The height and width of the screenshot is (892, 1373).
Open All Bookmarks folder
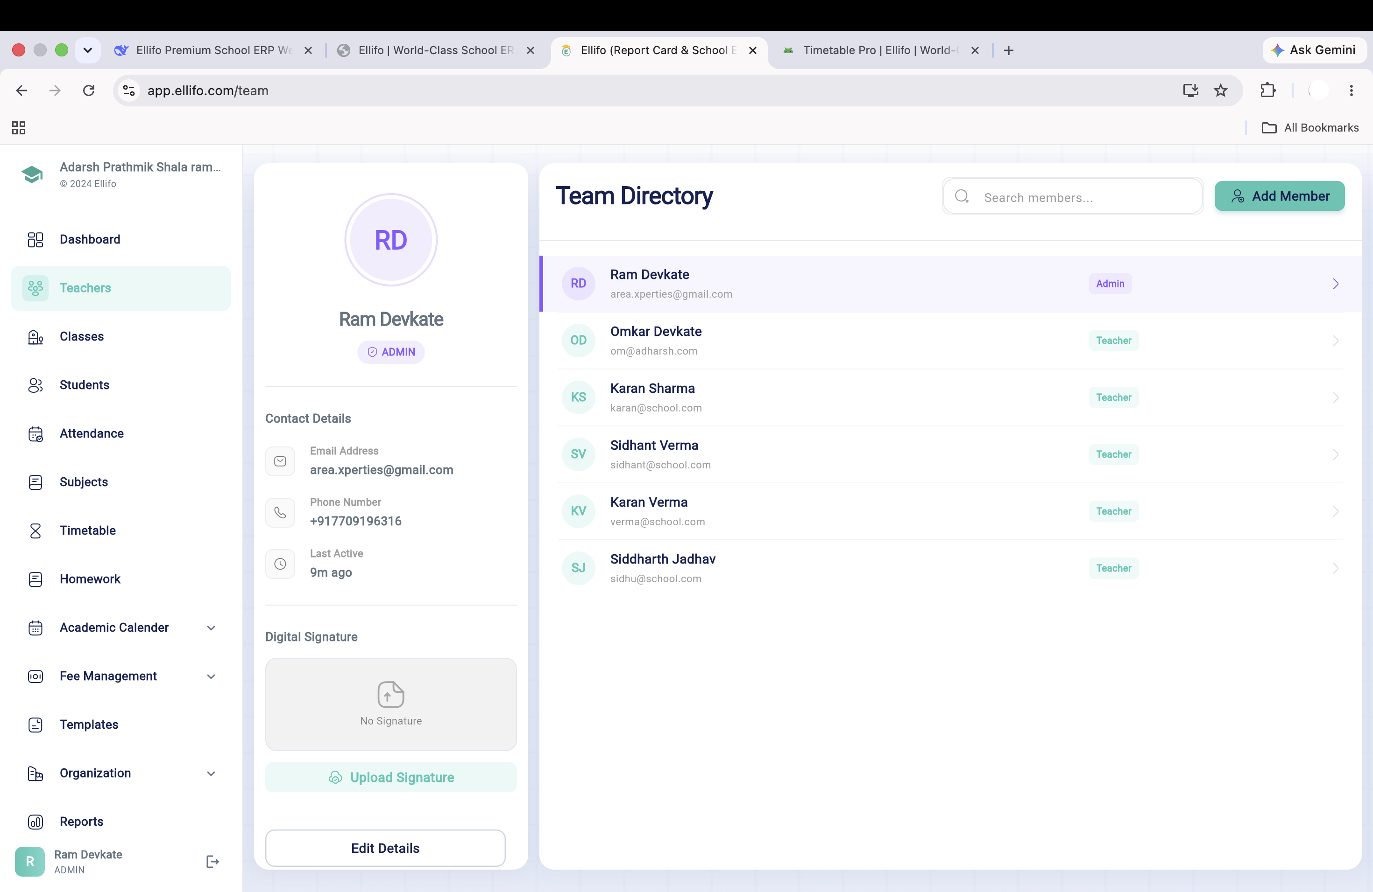[1309, 128]
